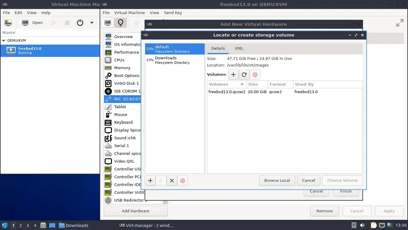Select Controller USB hardware entry
Image resolution: width=408 pixels, height=230 pixels.
click(122, 169)
